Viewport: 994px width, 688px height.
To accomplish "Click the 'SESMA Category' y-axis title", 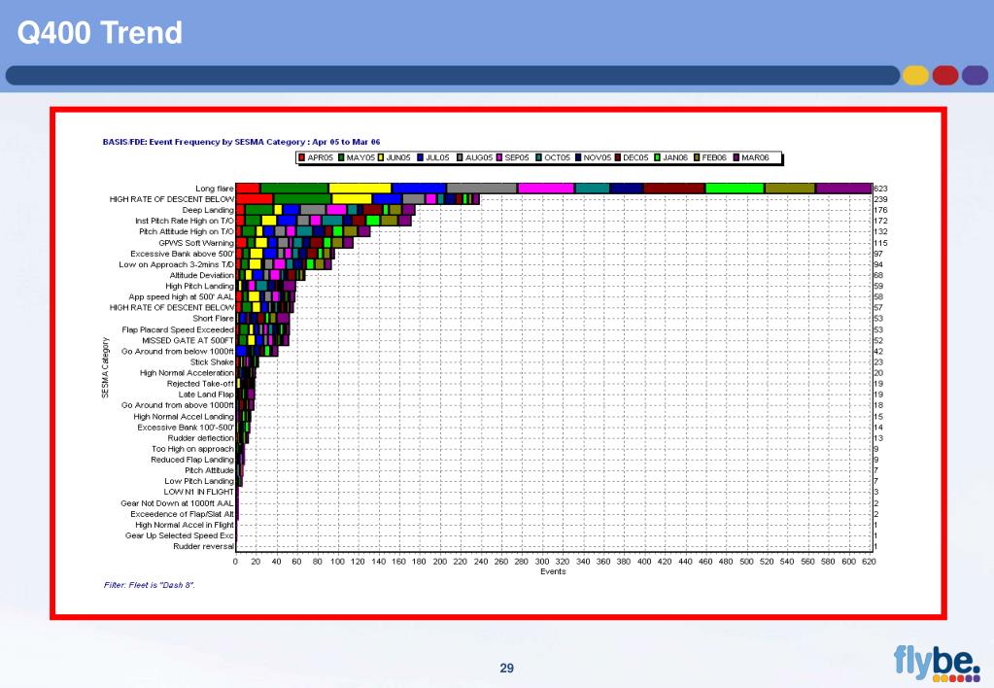I will pyautogui.click(x=105, y=367).
